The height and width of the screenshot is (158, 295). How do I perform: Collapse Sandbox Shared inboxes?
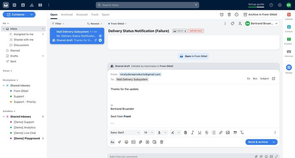[4, 117]
